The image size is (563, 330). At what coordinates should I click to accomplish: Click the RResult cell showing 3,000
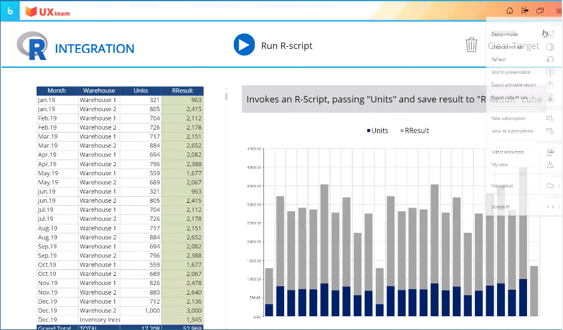(182, 311)
